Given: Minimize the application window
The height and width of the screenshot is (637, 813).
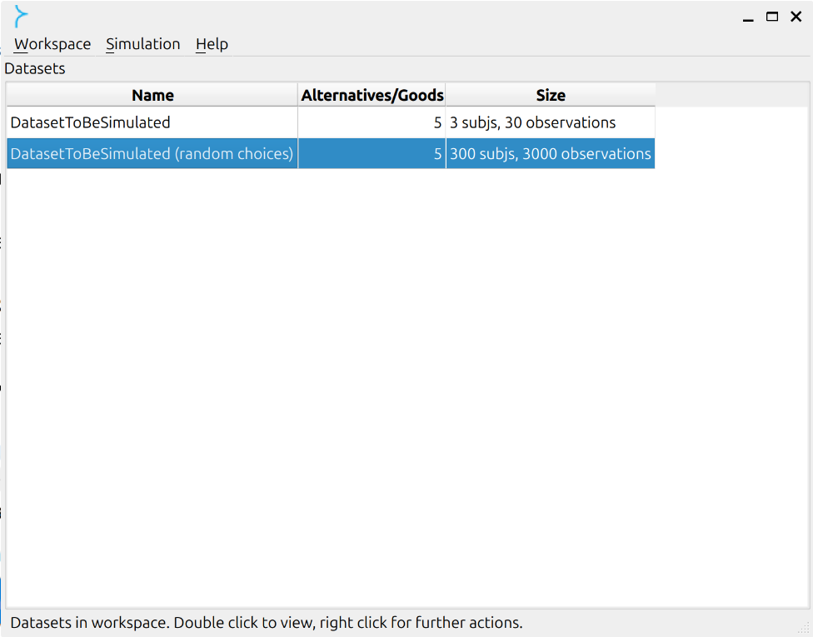Looking at the screenshot, I should [x=748, y=17].
